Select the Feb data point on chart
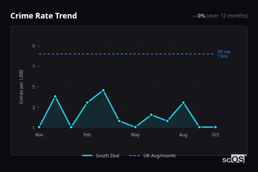Screen dimensions: 258x172 pyautogui.click(x=87, y=102)
